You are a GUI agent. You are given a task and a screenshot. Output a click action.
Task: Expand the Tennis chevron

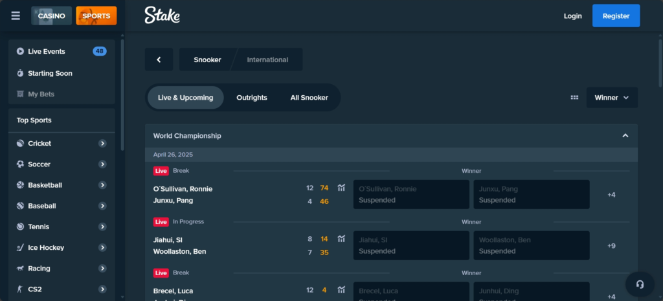click(102, 227)
